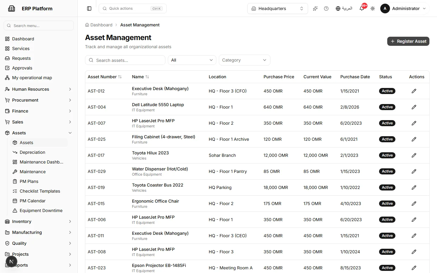This screenshot has width=437, height=273.
Task: Expand the Human Resources menu
Action: pyautogui.click(x=39, y=89)
